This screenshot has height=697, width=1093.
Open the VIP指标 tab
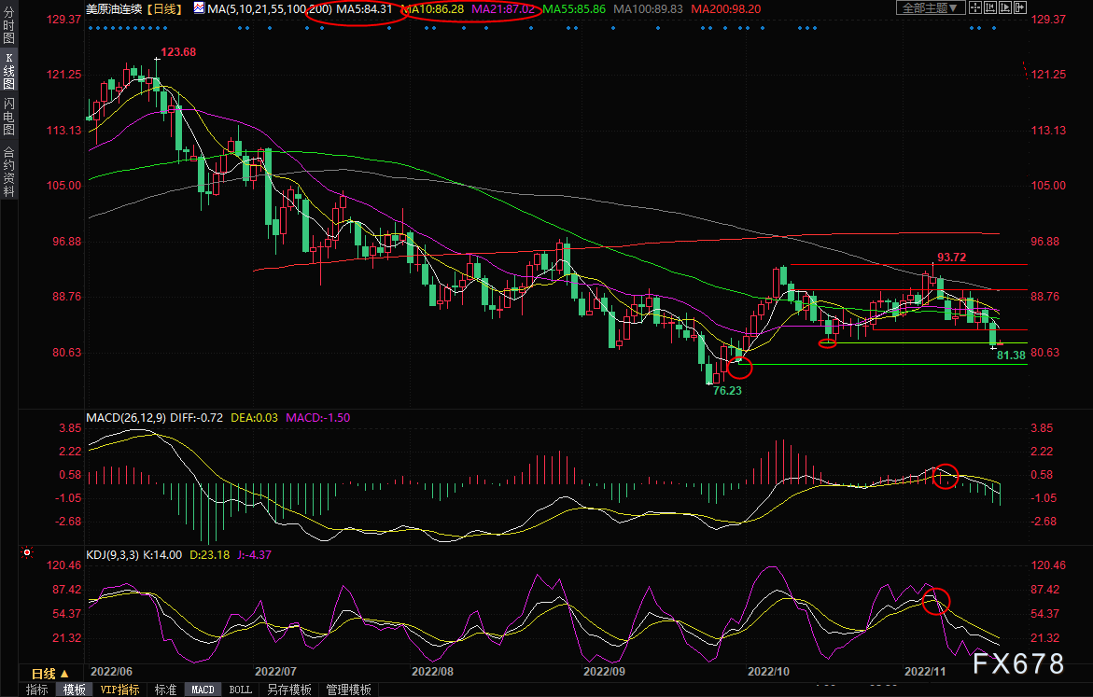pyautogui.click(x=119, y=690)
